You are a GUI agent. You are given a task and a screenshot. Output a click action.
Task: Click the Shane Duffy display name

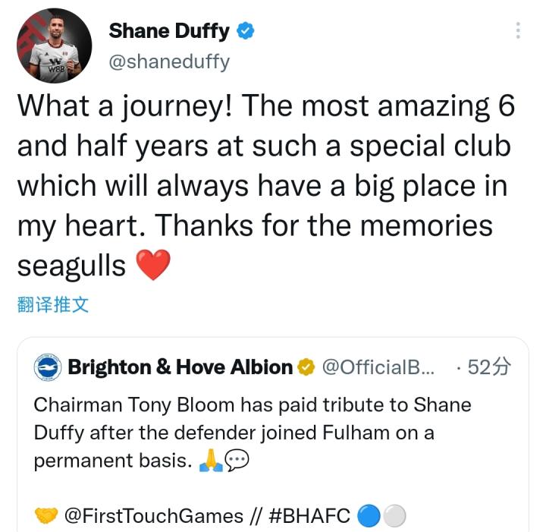[169, 30]
